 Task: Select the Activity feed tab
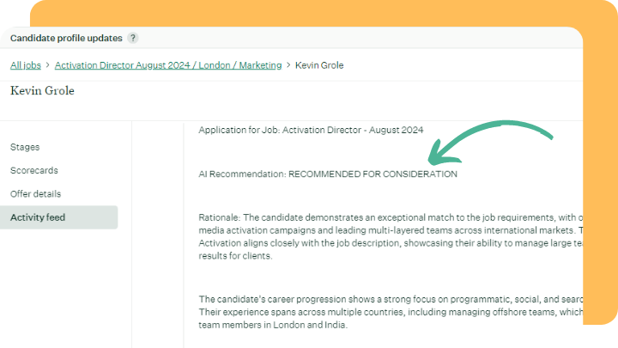(x=38, y=217)
